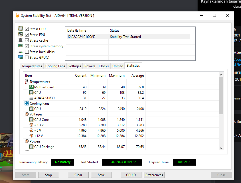Viewport: 241px width, 183px height.
Task: Open the CPUID panel
Action: pos(131,175)
